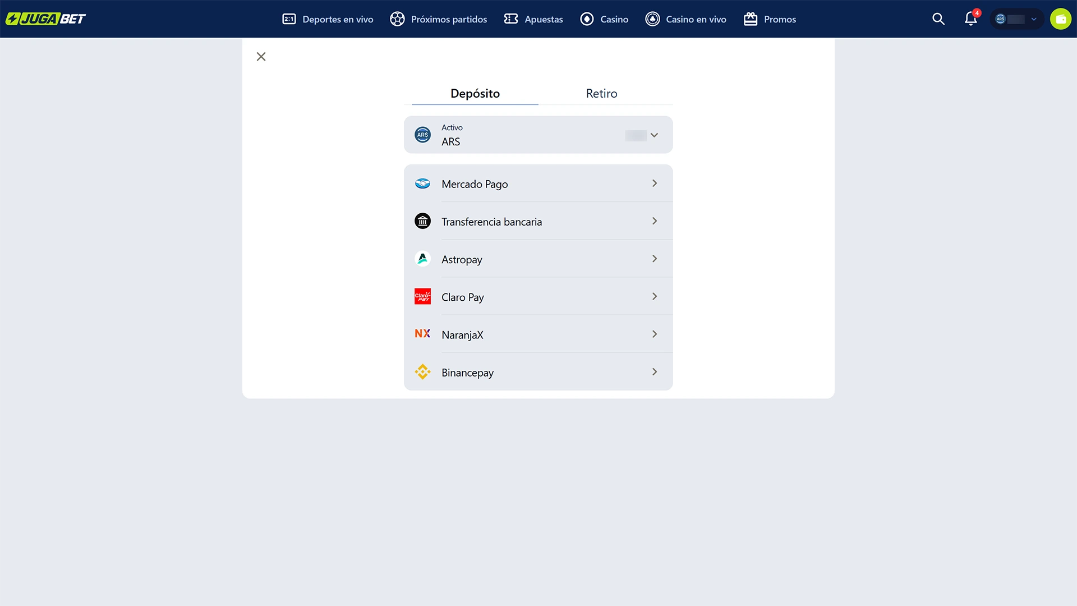Click the Binancepay diamond logo
The width and height of the screenshot is (1077, 606).
click(x=422, y=371)
